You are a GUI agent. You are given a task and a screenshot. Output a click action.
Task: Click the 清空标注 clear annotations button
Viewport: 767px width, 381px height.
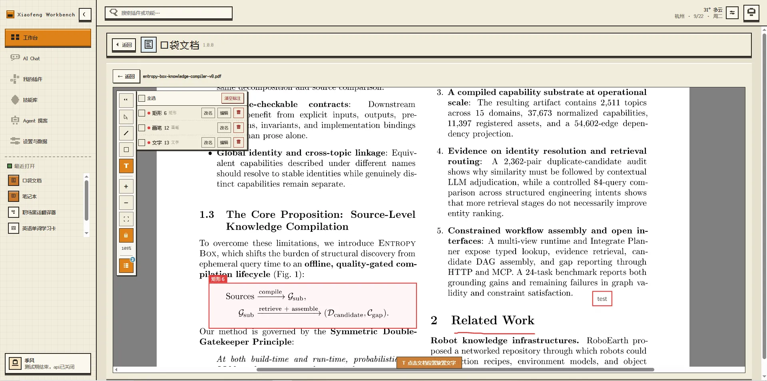[233, 98]
